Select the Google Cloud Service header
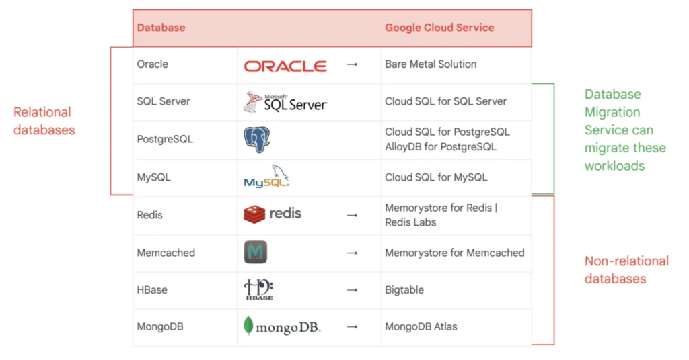The height and width of the screenshot is (360, 689). 439,27
